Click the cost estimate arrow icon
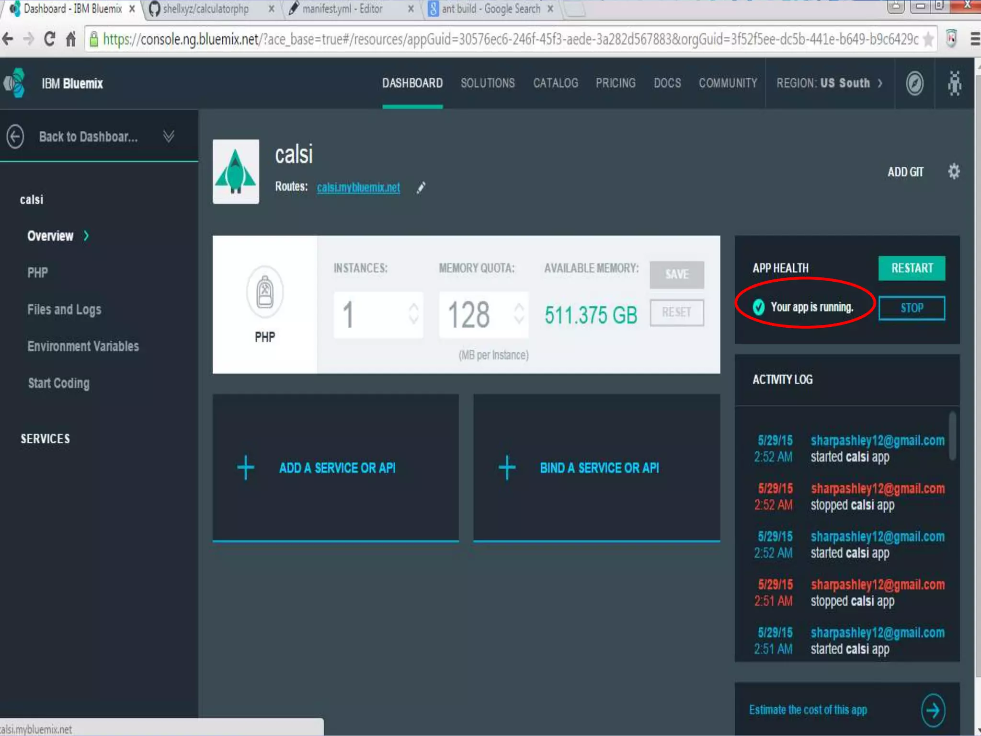This screenshot has width=981, height=736. [x=933, y=710]
